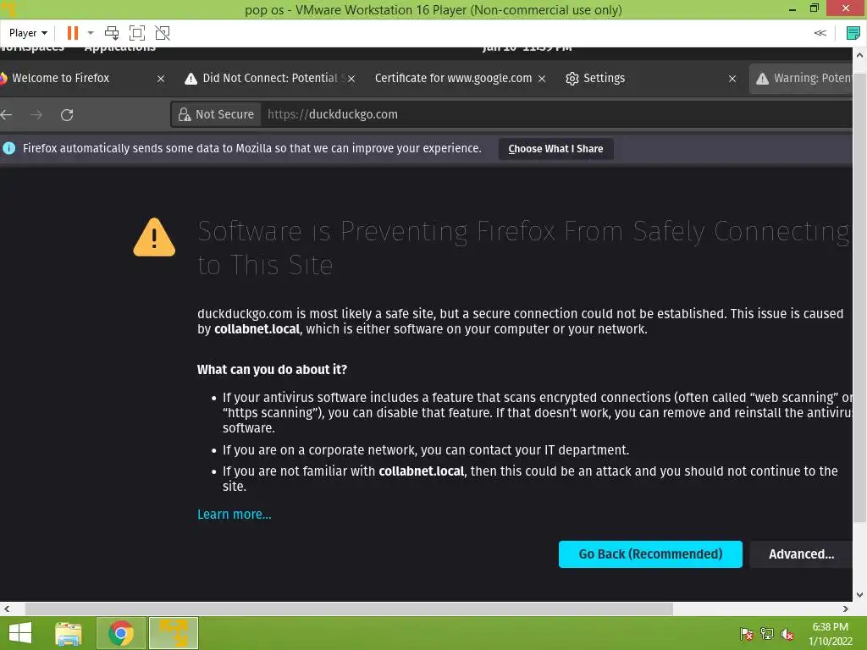Click the blue info icon in notification bar
Viewport: 867px width, 650px height.
8,148
